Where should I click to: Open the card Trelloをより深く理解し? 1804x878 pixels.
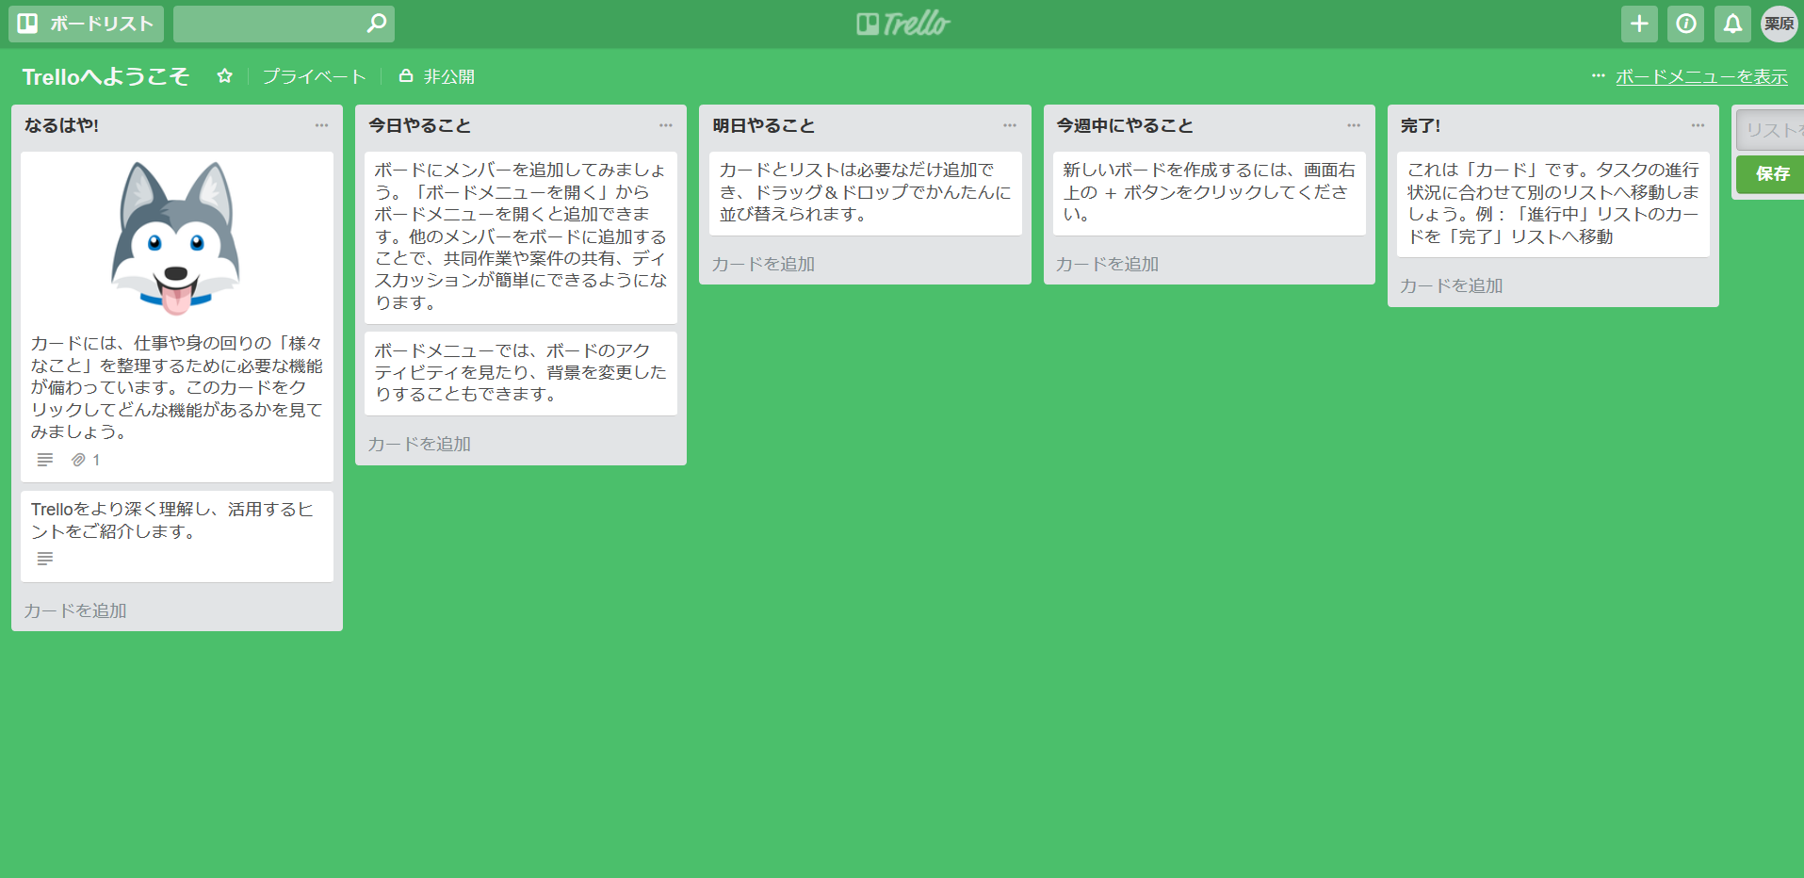click(177, 536)
